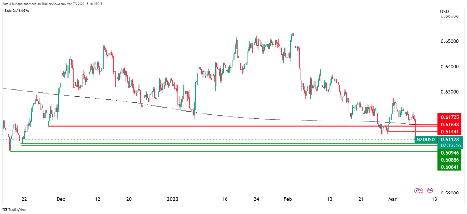Click the 12 date label on time axis
Image resolution: width=467 pixels, height=214 pixels.
point(98,199)
